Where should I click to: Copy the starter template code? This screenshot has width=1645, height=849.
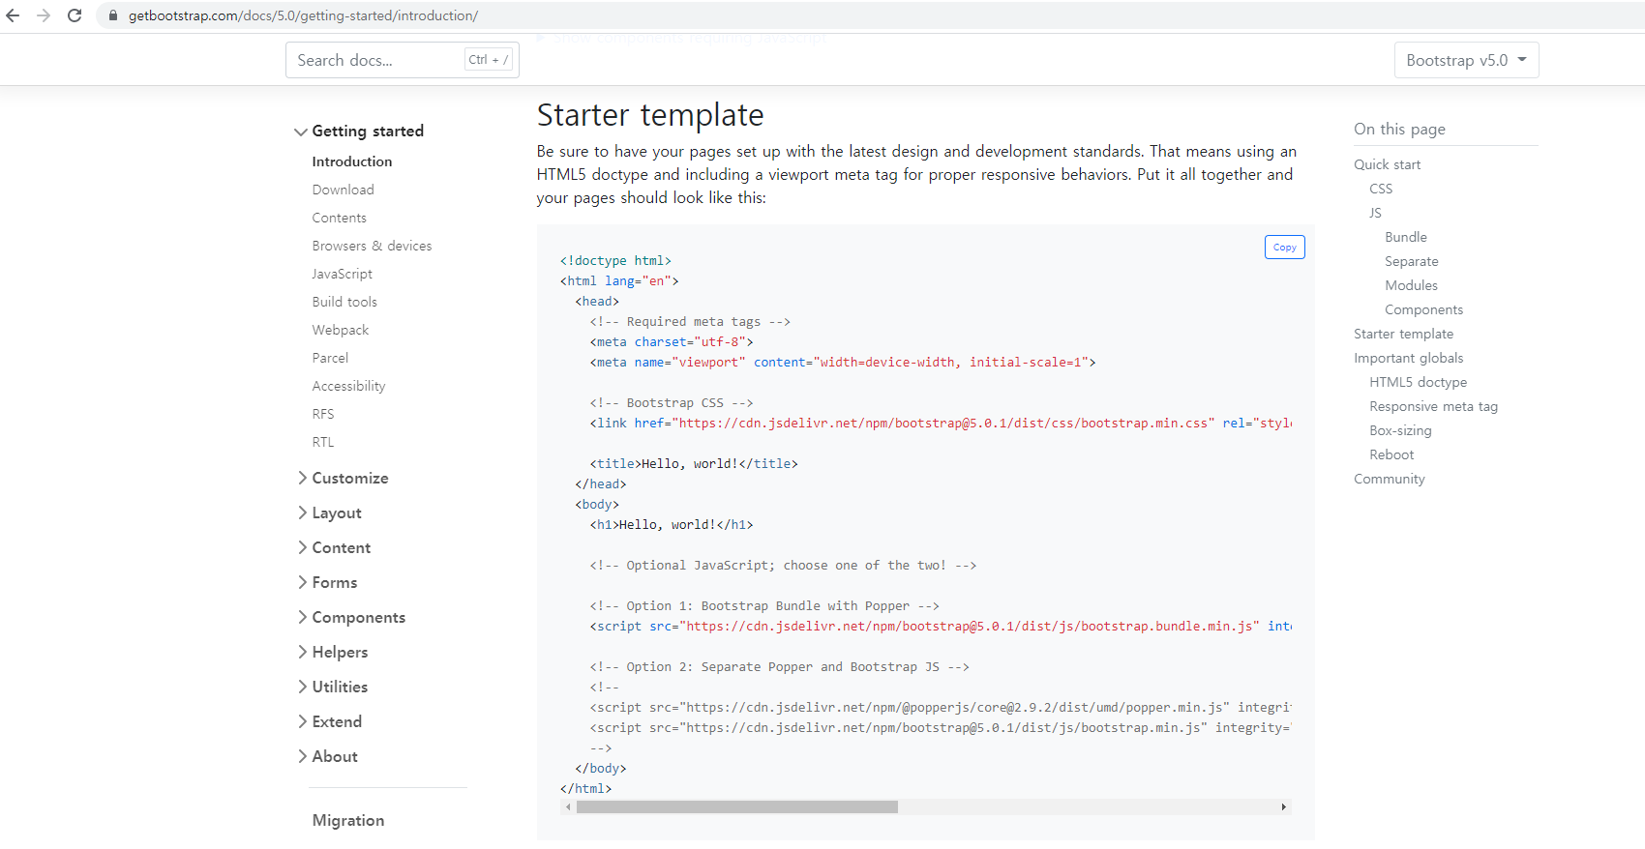pos(1284,248)
